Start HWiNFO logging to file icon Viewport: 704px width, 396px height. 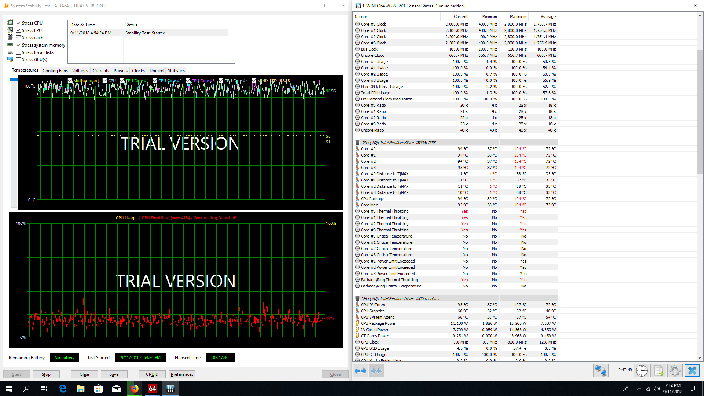click(x=659, y=371)
